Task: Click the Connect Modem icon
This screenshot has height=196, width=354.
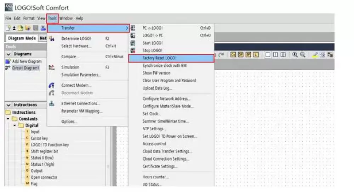Action: coord(52,85)
